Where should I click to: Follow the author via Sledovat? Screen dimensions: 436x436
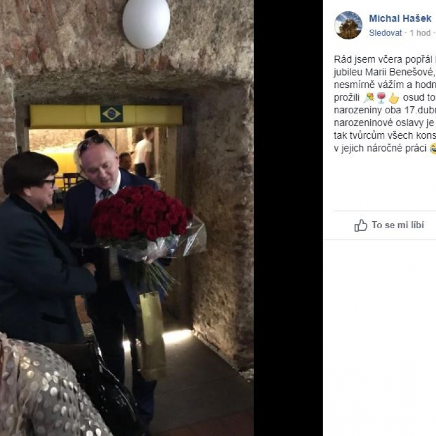tap(385, 33)
